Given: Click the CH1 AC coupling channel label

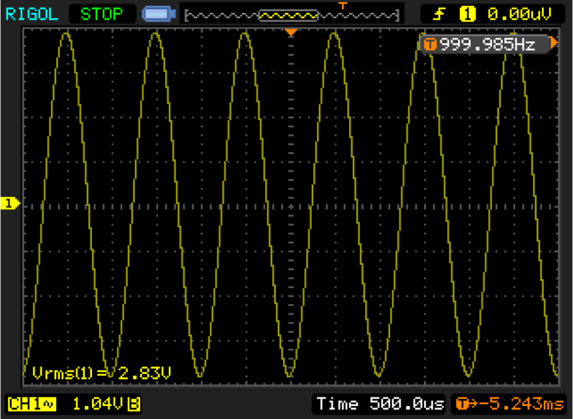Looking at the screenshot, I should pyautogui.click(x=32, y=405).
